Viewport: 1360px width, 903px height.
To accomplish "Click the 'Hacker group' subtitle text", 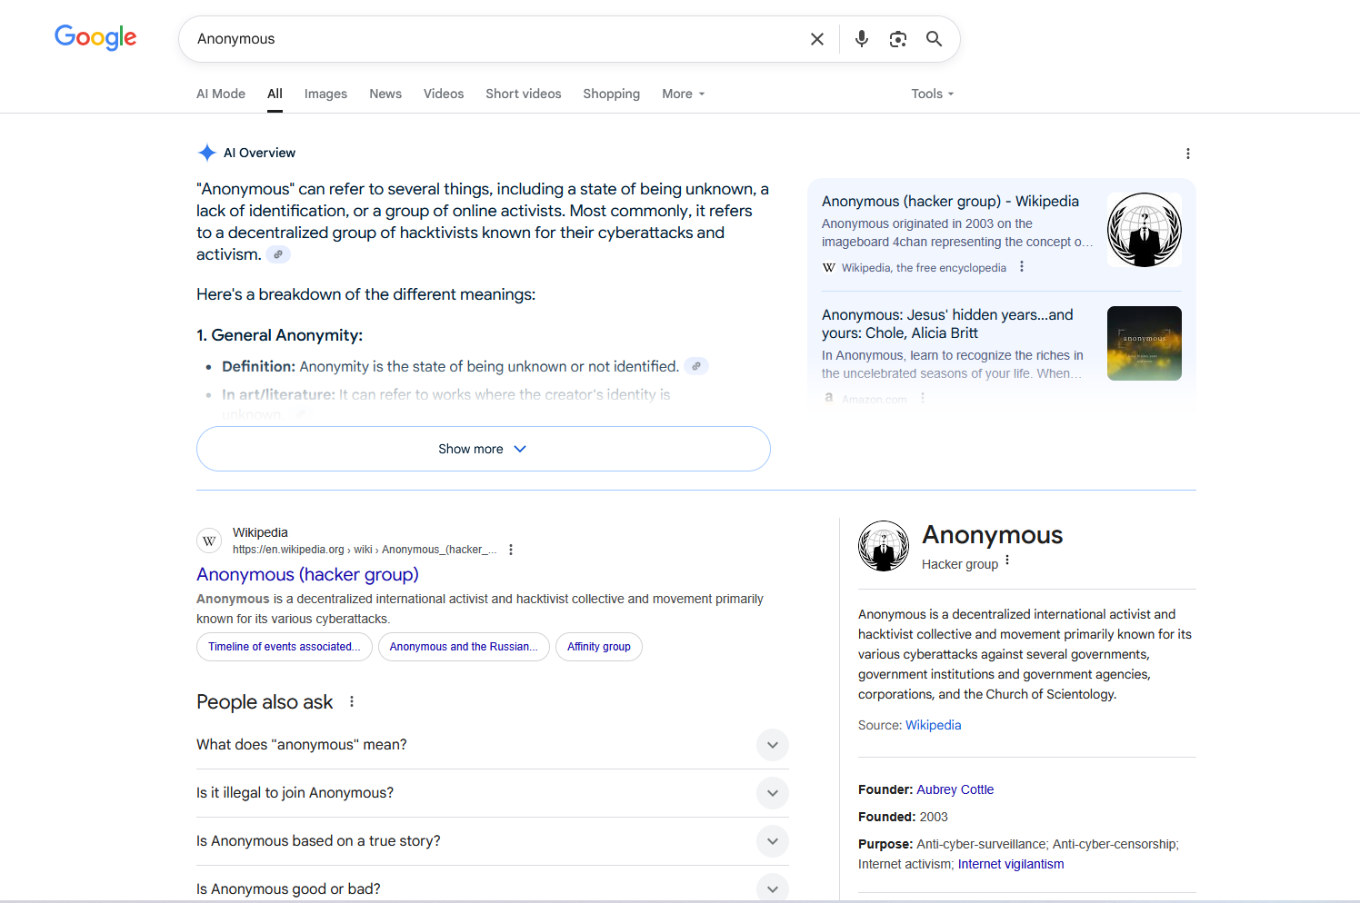I will [x=960, y=564].
